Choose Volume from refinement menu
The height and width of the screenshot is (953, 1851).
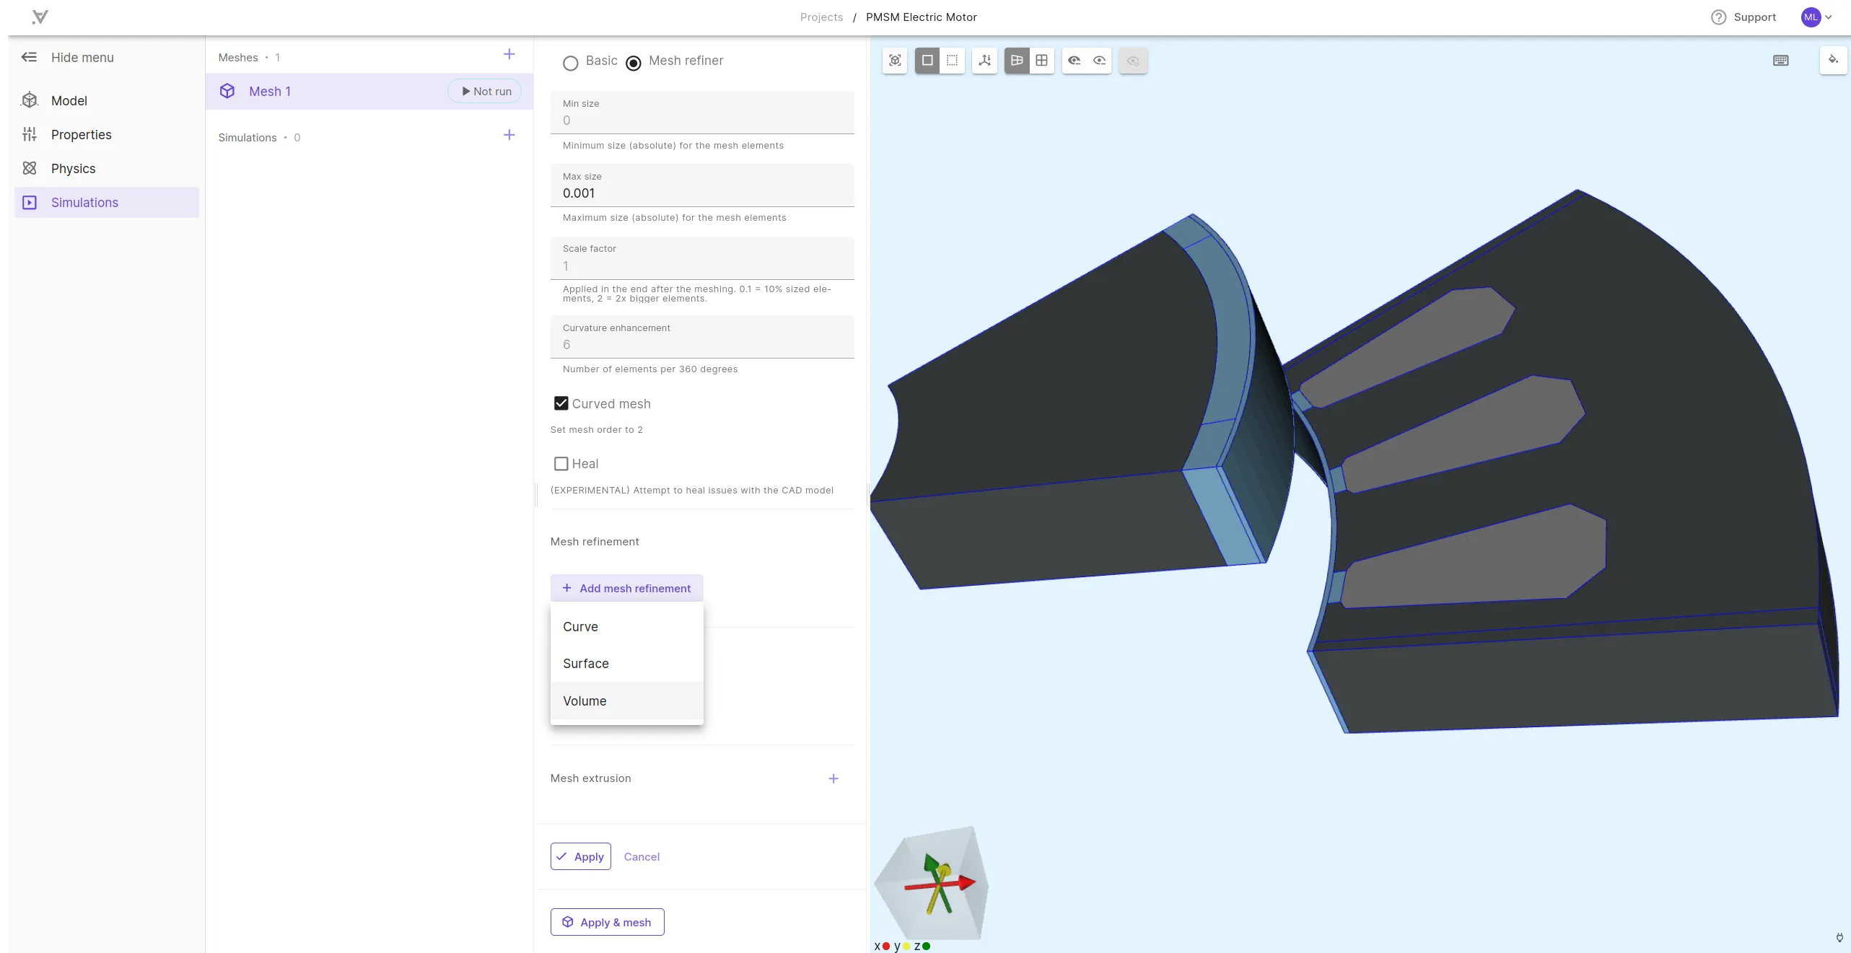pos(626,701)
